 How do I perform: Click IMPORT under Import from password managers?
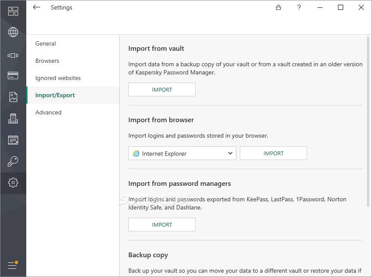tap(162, 225)
